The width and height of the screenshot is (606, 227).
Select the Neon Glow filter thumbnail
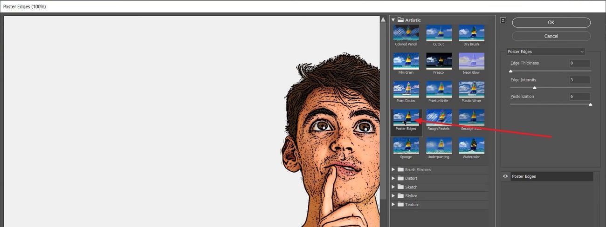tap(471, 61)
